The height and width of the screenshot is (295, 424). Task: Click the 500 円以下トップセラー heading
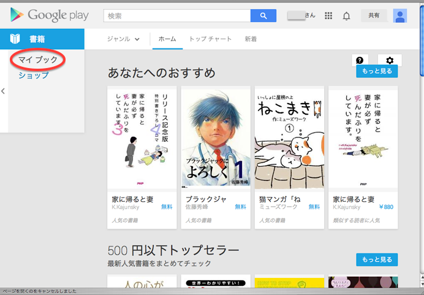click(x=173, y=250)
